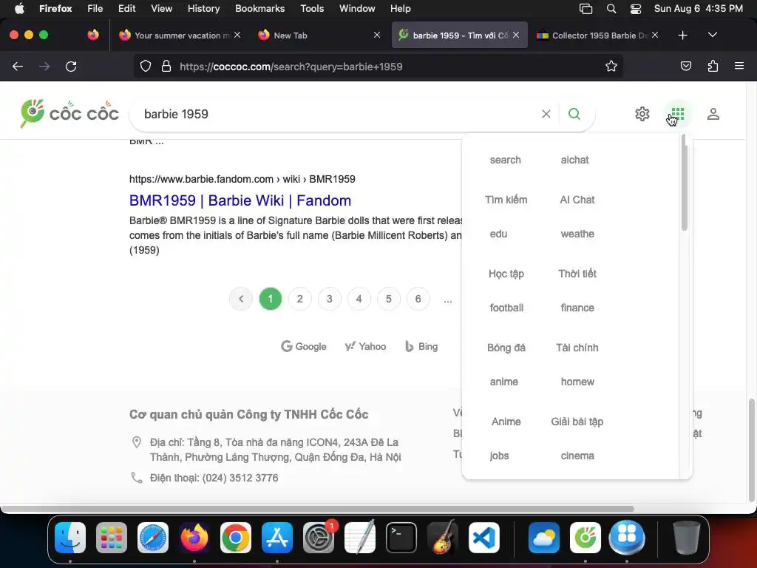Go back to the previous page
This screenshot has height=568, width=757.
click(18, 66)
